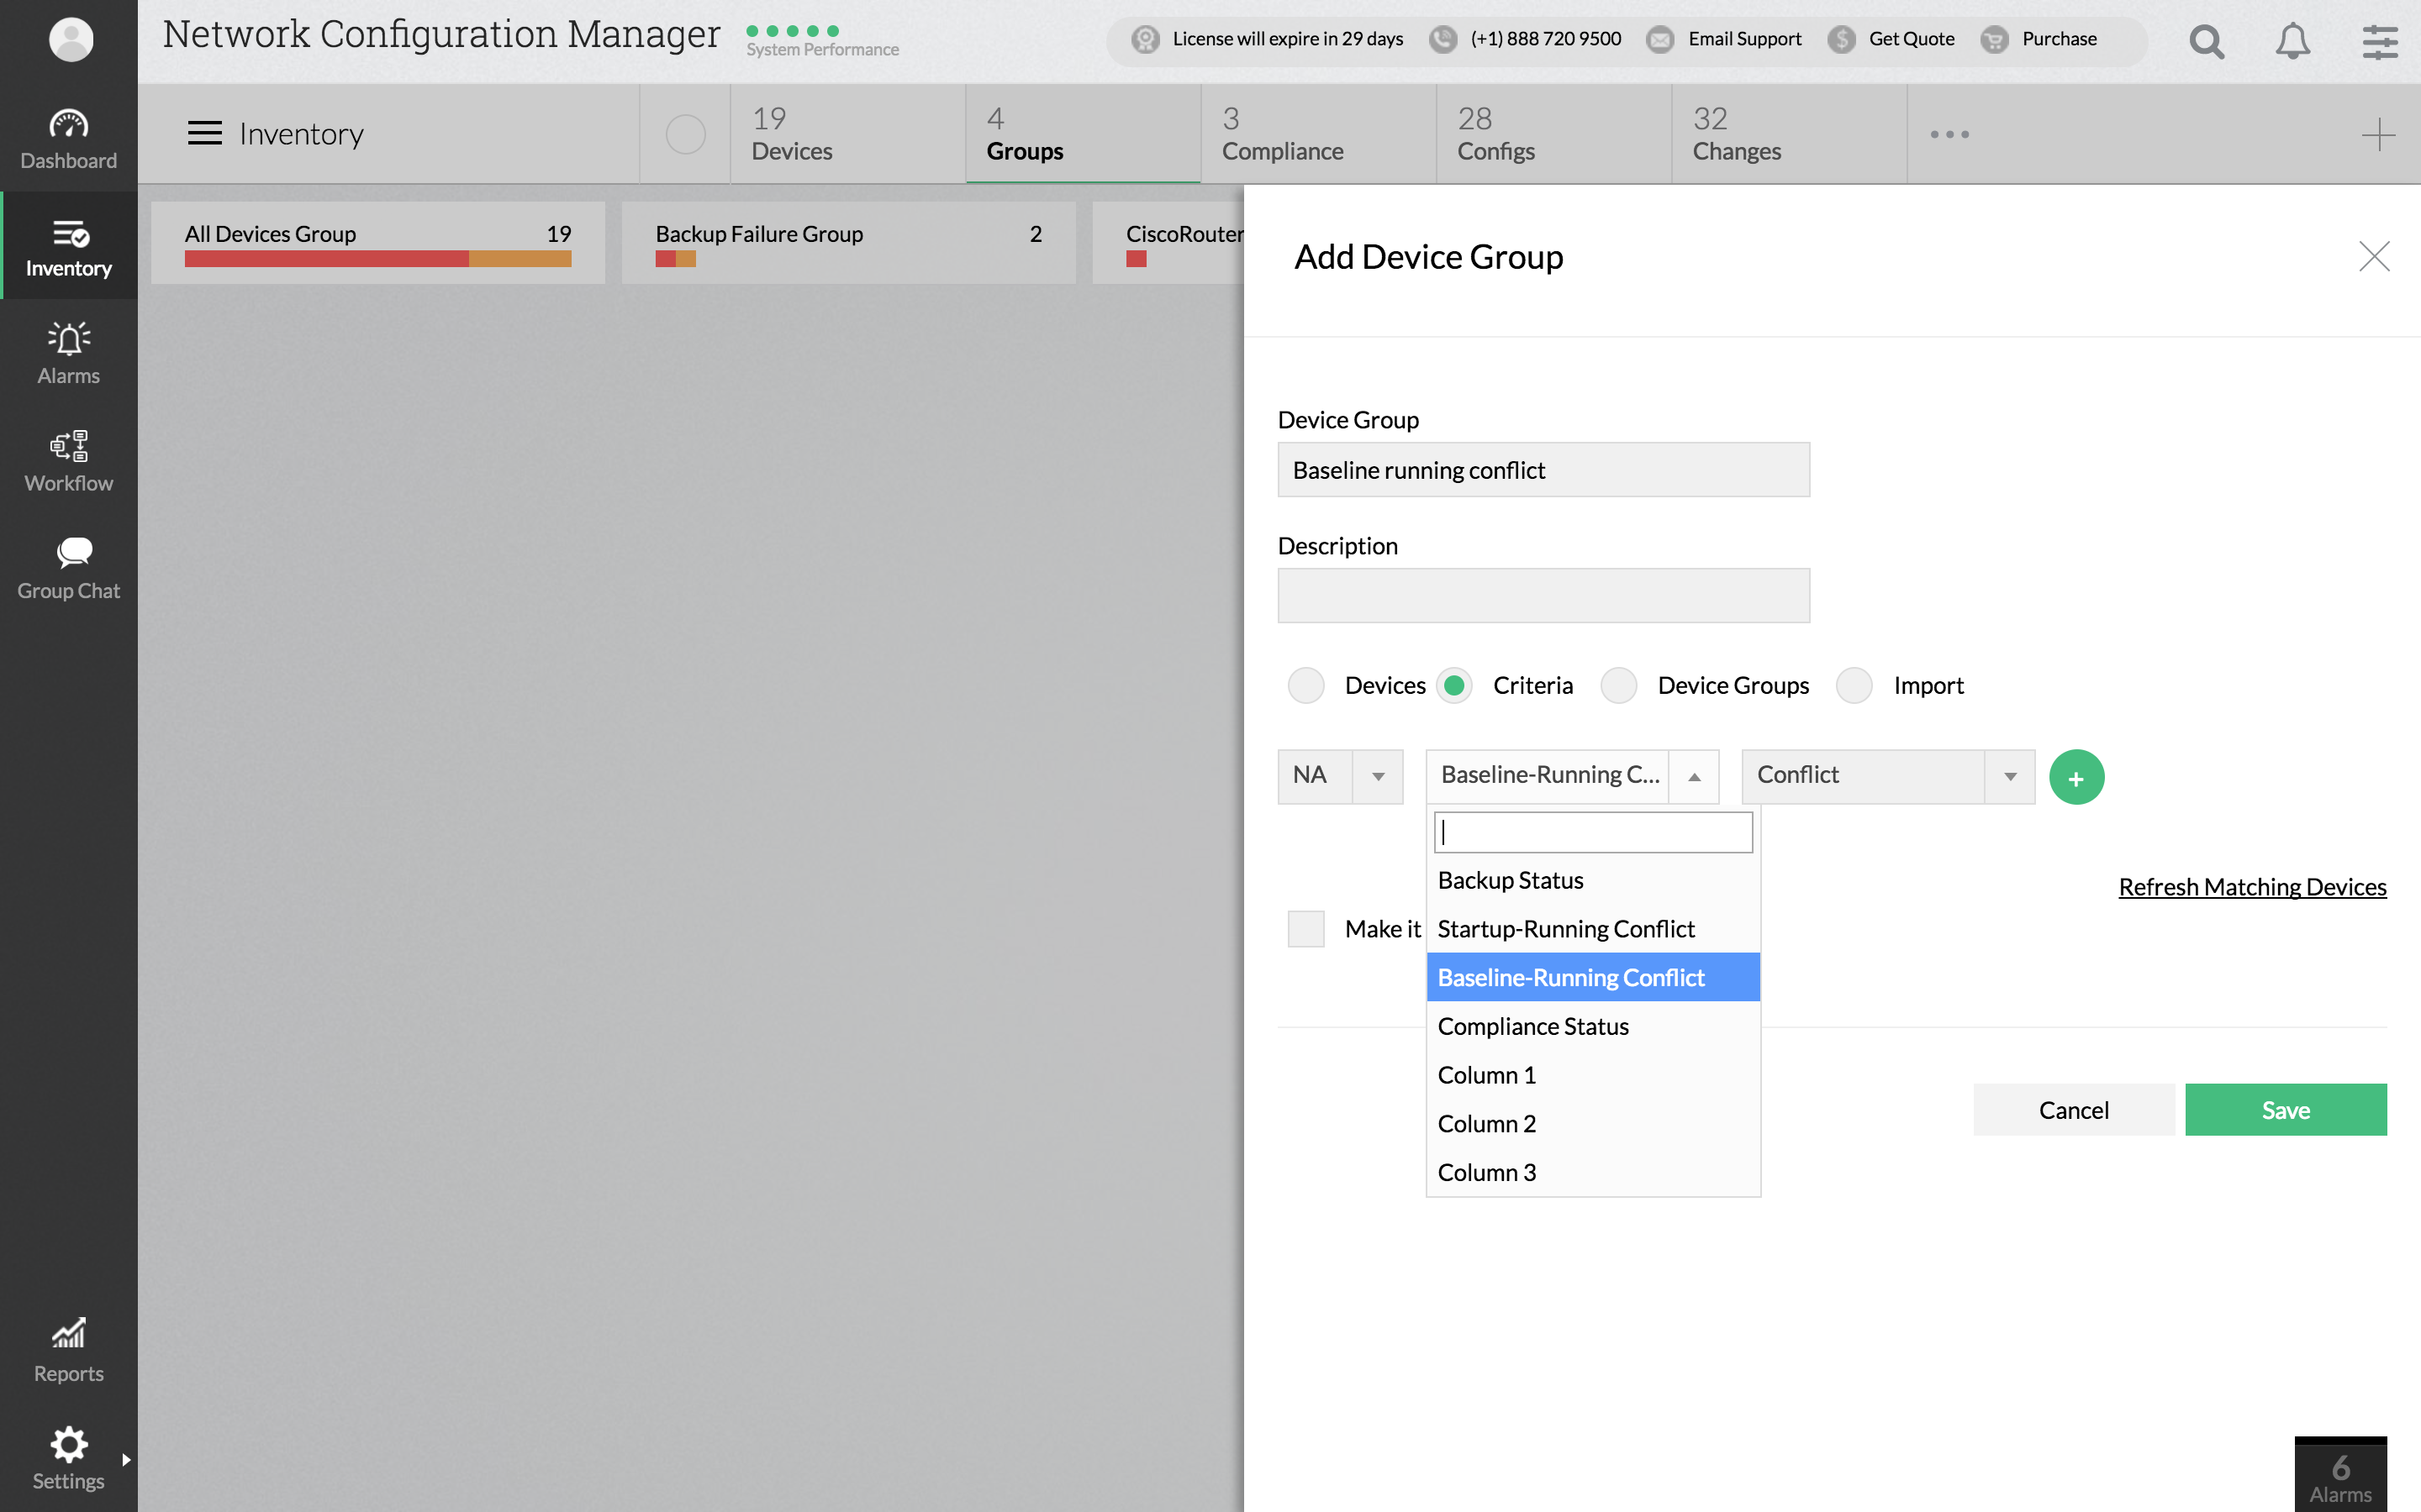Go to the Workflow section
This screenshot has width=2421, height=1512.
68,460
